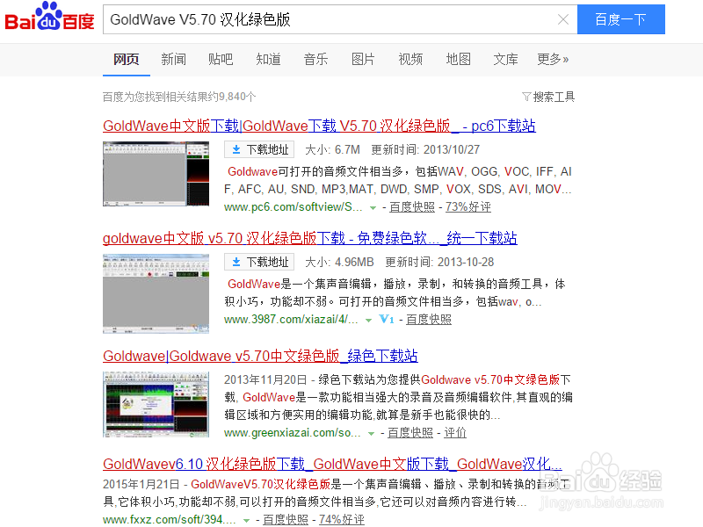Image resolution: width=703 pixels, height=527 pixels.
Task: Click the www.fxxz.com/soft green URL
Action: (170, 520)
